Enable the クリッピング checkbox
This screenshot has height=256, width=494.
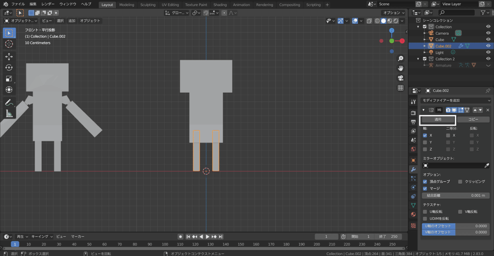pos(460,182)
